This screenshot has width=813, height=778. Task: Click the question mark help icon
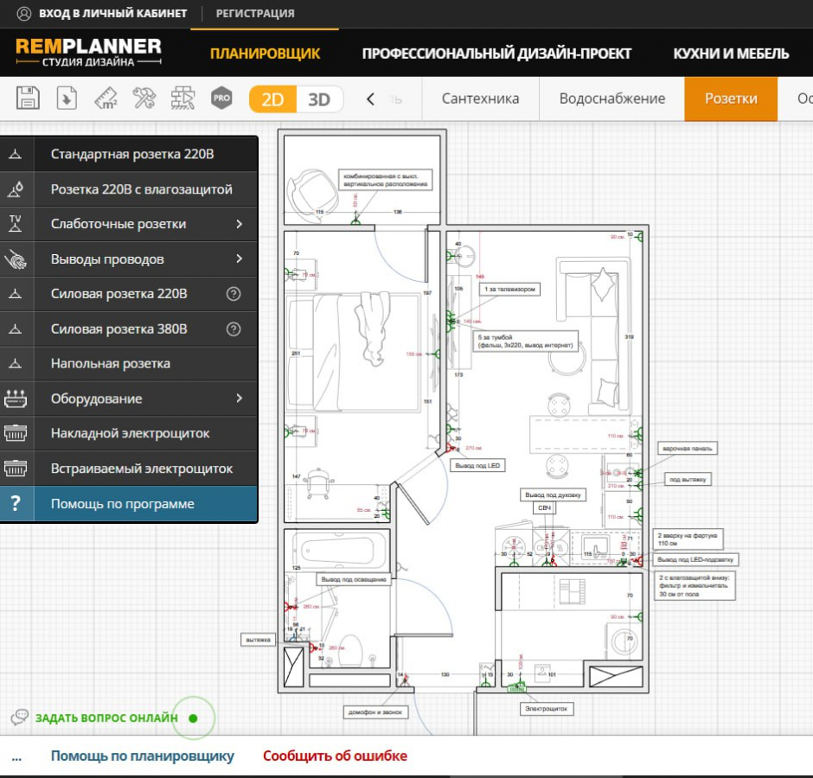(x=16, y=503)
